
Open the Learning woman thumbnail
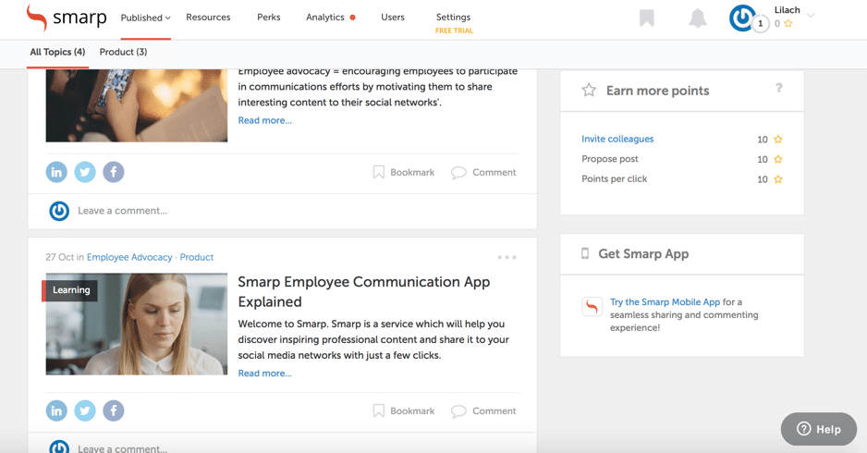coord(137,324)
